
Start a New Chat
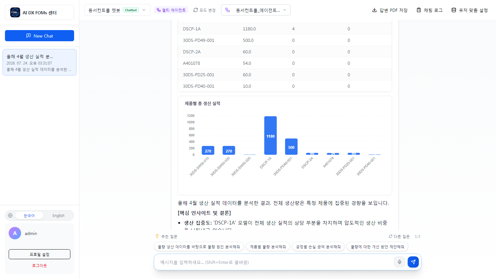pos(39,36)
